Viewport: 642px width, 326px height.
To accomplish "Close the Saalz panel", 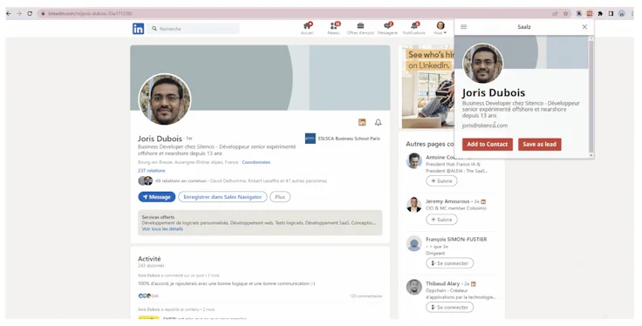I will (x=584, y=27).
